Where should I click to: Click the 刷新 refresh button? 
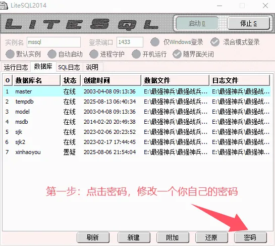coord(93,237)
